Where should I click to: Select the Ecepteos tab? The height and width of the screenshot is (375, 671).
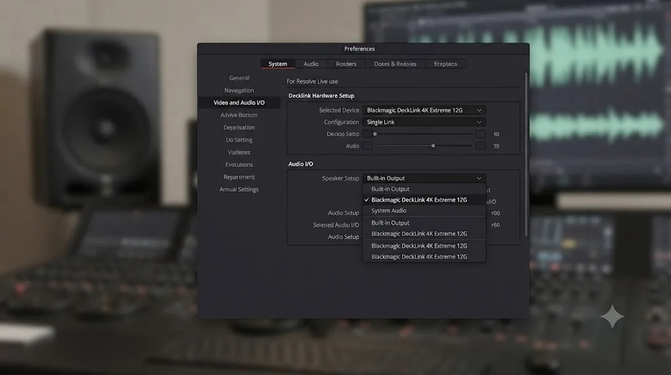[x=446, y=64]
